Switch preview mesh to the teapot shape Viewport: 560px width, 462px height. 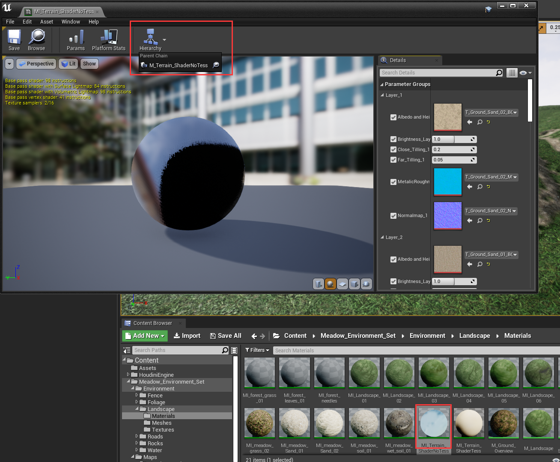click(x=366, y=283)
